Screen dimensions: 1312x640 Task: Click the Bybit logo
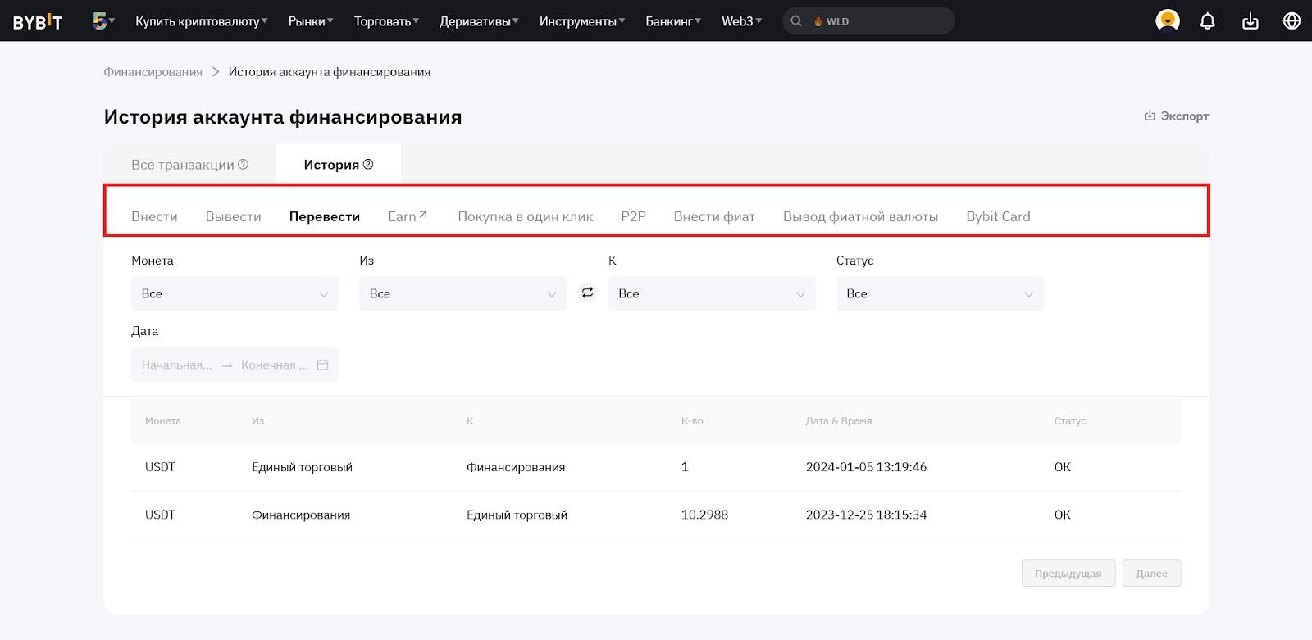38,22
